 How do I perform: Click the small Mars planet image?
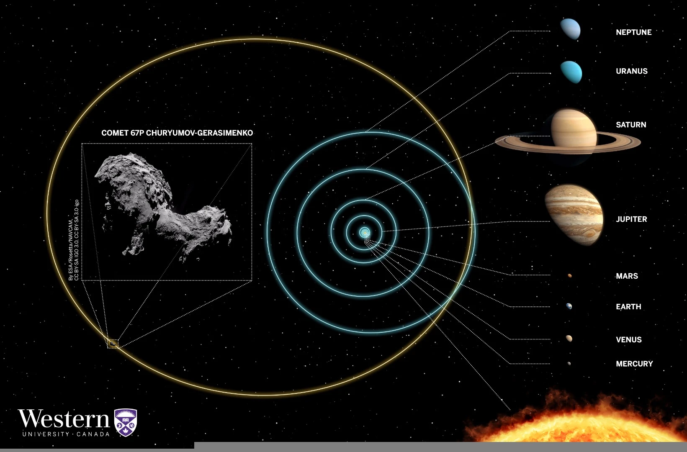(569, 276)
